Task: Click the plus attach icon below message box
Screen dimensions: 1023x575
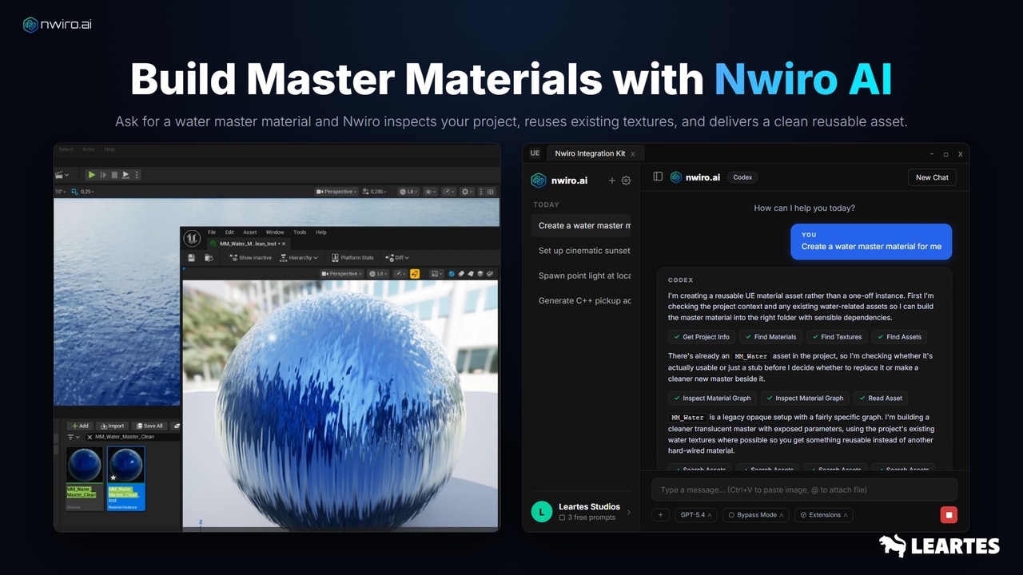Action: 661,515
